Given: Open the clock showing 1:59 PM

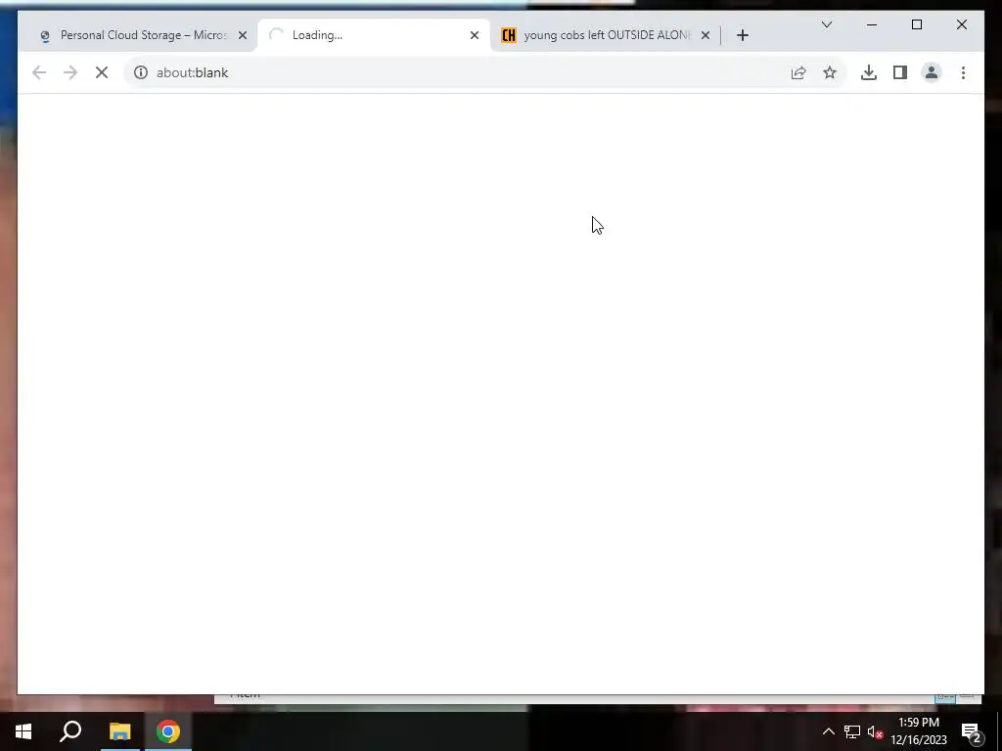Looking at the screenshot, I should [919, 731].
